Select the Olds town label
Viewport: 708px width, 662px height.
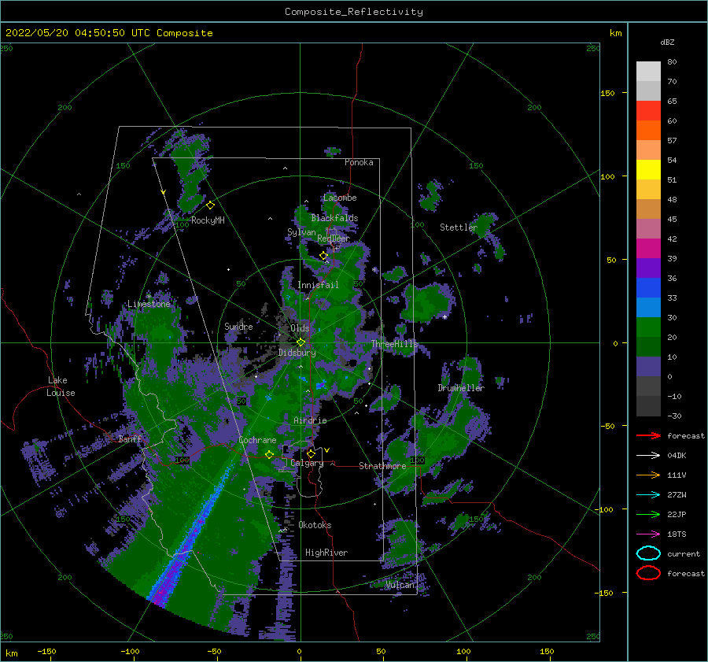[300, 328]
